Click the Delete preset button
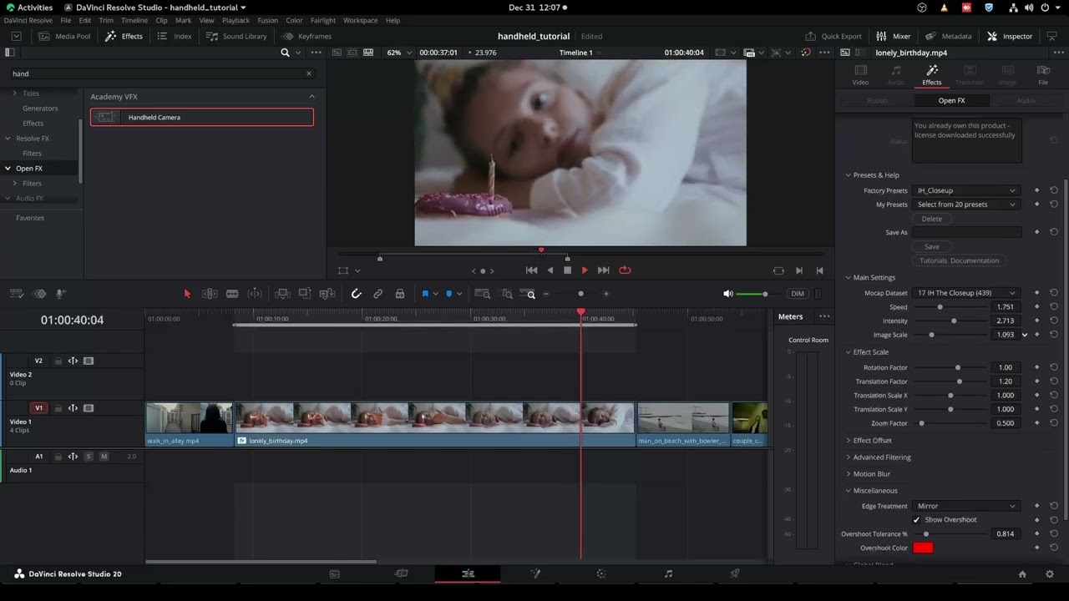 pos(932,219)
